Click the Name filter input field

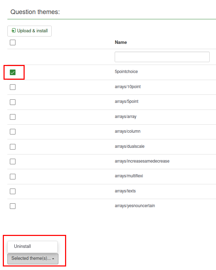pyautogui.click(x=162, y=57)
